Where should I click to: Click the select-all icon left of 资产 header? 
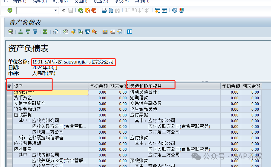coord(9,86)
